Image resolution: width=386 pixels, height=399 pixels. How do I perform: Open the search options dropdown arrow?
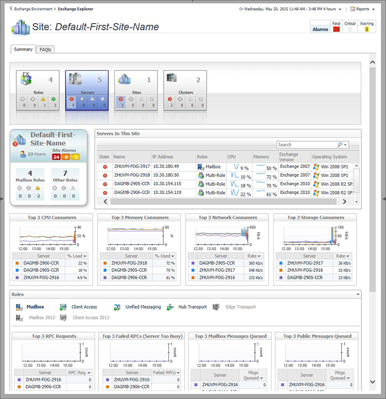345,145
